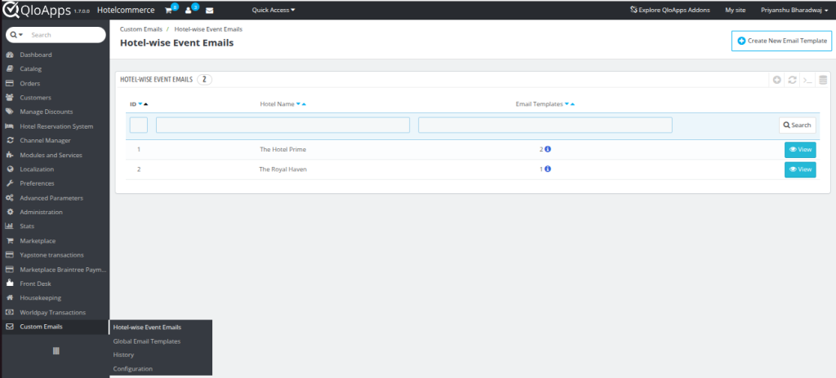Click the Search filter button
This screenshot has height=378, width=836.
(797, 125)
